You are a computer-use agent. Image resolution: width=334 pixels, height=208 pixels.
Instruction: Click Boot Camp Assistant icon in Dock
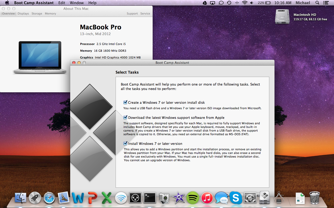(x=264, y=198)
